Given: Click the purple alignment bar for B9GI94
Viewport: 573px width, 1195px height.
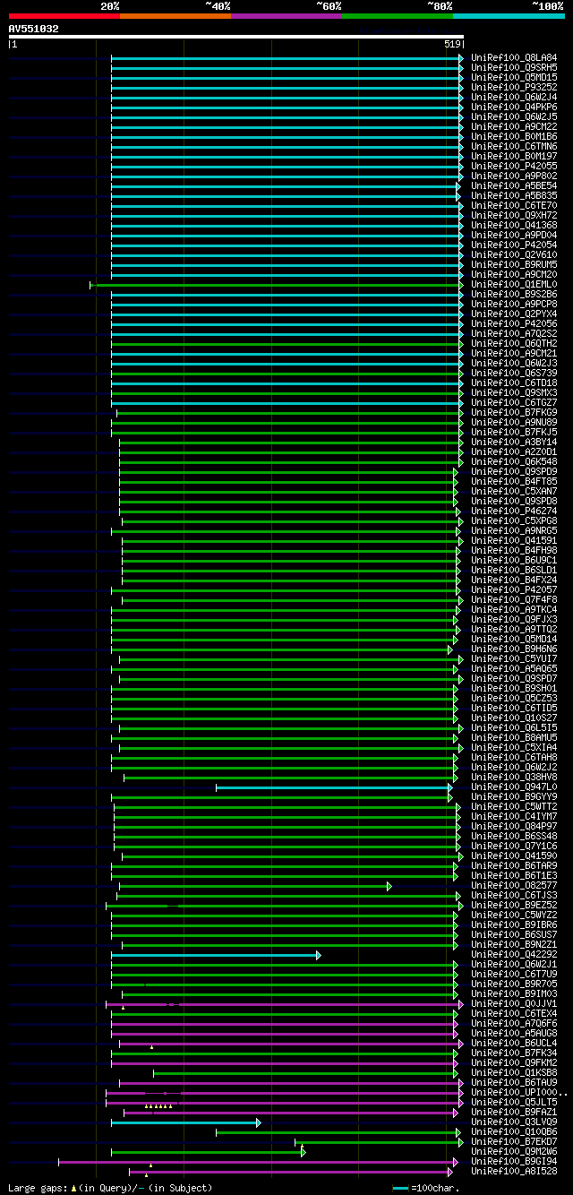Looking at the screenshot, I should (258, 1162).
